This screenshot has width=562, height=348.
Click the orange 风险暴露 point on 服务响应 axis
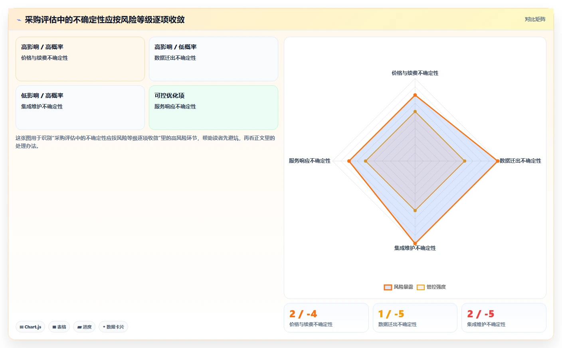349,161
